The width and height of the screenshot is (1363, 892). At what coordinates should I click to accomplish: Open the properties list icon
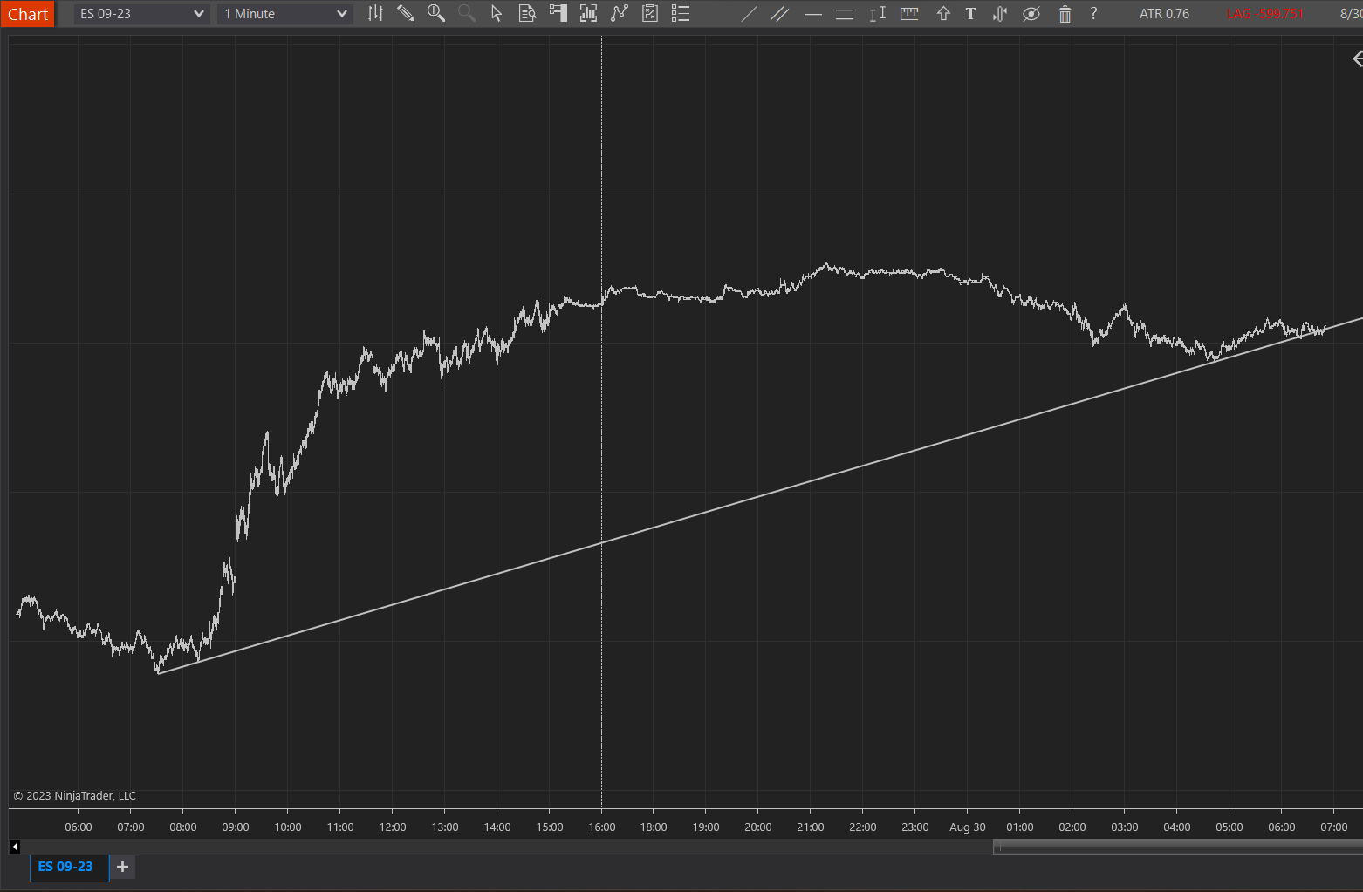point(681,14)
